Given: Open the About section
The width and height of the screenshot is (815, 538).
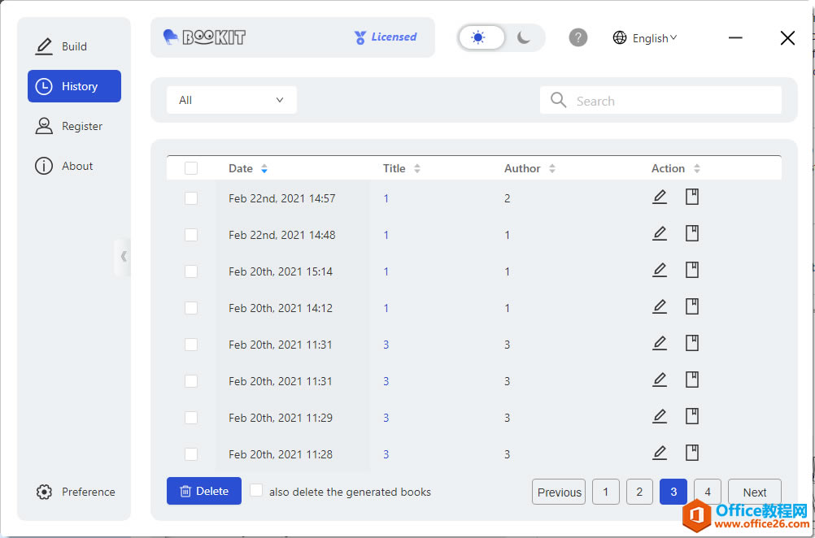Looking at the screenshot, I should coord(74,166).
